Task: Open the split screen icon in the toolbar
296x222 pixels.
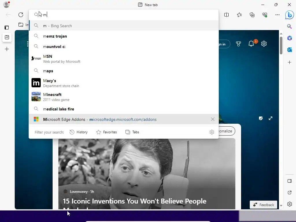Action: tap(226, 15)
